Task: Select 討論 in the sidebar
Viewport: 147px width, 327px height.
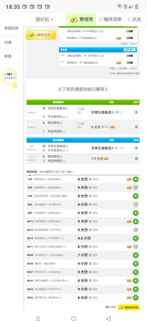Action: click(8, 42)
